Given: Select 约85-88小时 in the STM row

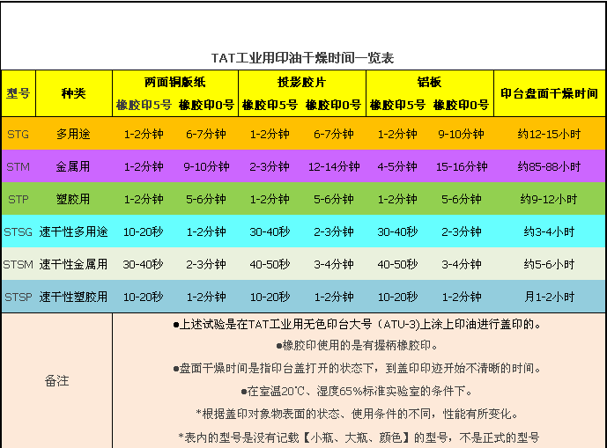Looking at the screenshot, I should point(550,166).
